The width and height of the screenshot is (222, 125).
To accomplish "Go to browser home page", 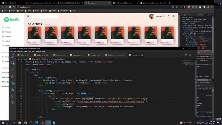I will pyautogui.click(x=14, y=7).
